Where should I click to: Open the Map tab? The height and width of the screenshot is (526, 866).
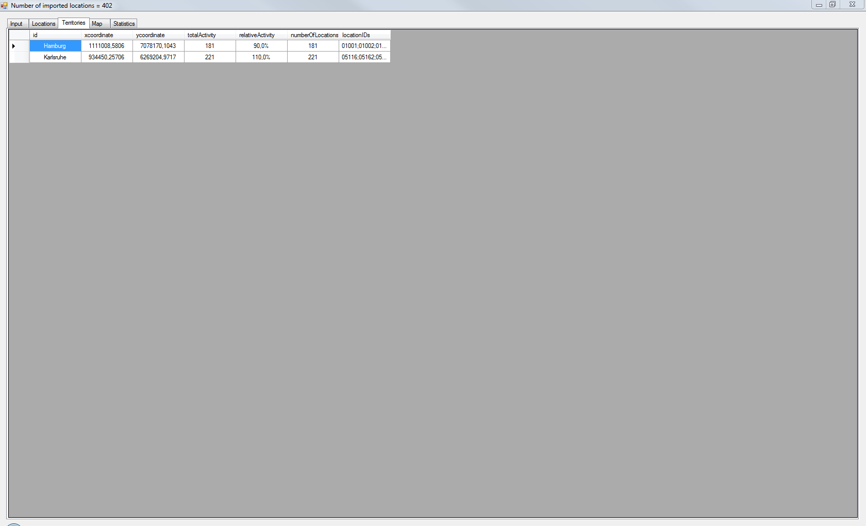[97, 24]
